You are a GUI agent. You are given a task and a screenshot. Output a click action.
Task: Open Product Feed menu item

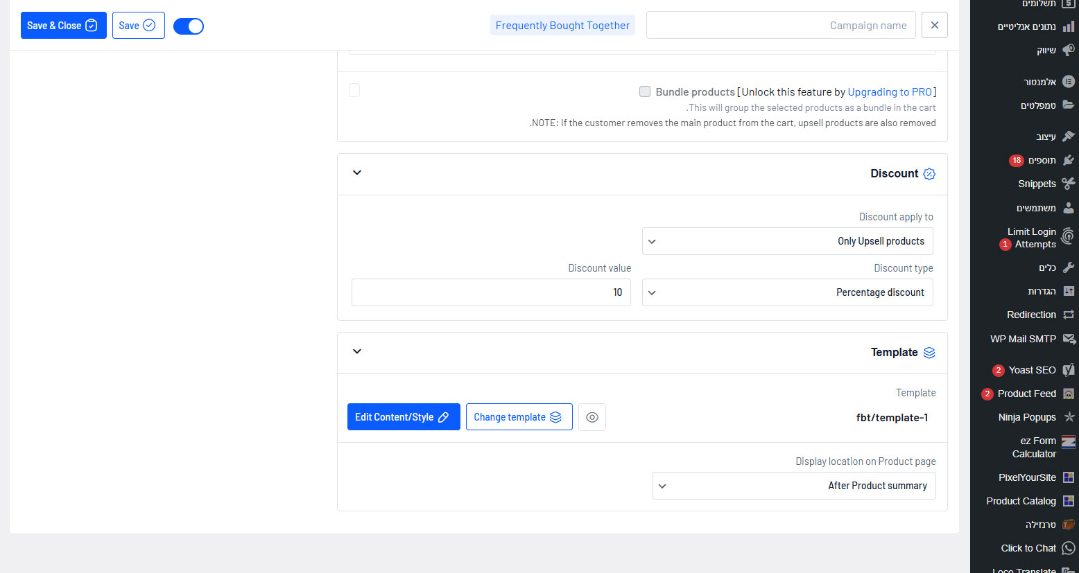tap(1026, 394)
